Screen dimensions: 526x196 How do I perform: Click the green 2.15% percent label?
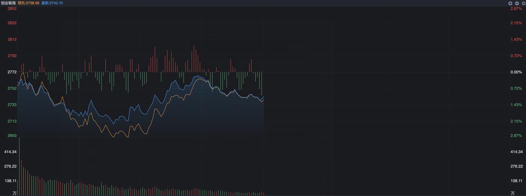[x=516, y=121]
